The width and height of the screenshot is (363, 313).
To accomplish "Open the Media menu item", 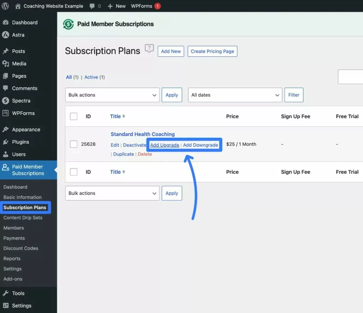I will tap(19, 63).
